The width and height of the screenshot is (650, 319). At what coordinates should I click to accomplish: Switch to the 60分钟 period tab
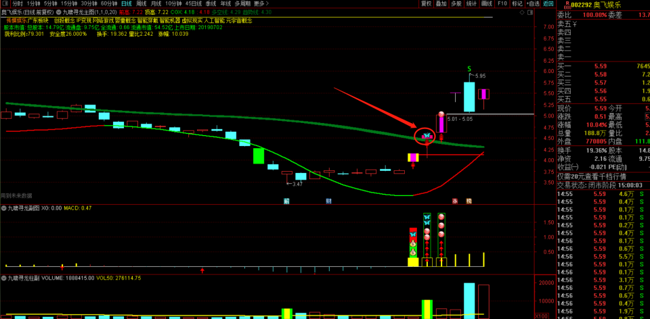click(x=109, y=3)
